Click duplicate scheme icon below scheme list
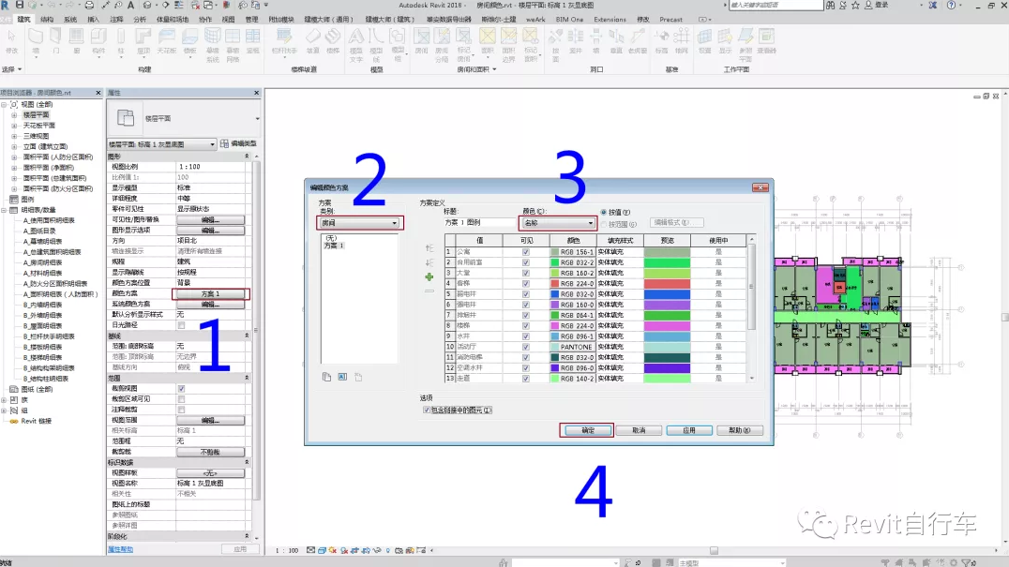 tap(326, 378)
